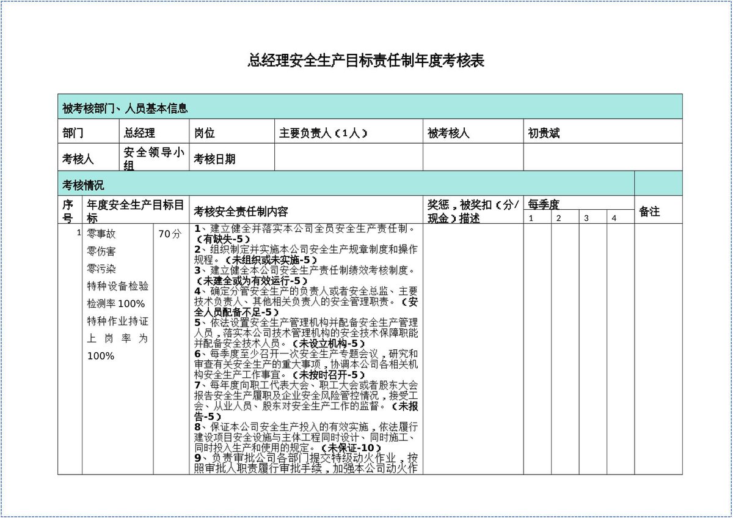This screenshot has height=518, width=733.
Task: Select the name 初贵斌
Action: click(544, 133)
